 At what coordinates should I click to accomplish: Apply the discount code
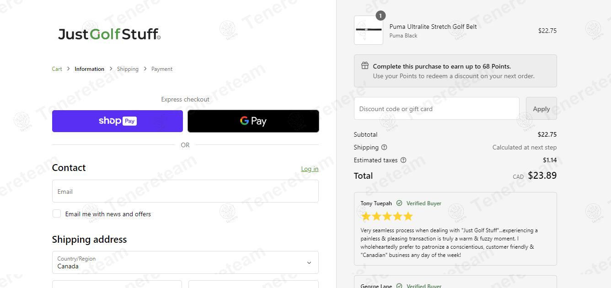[541, 109]
